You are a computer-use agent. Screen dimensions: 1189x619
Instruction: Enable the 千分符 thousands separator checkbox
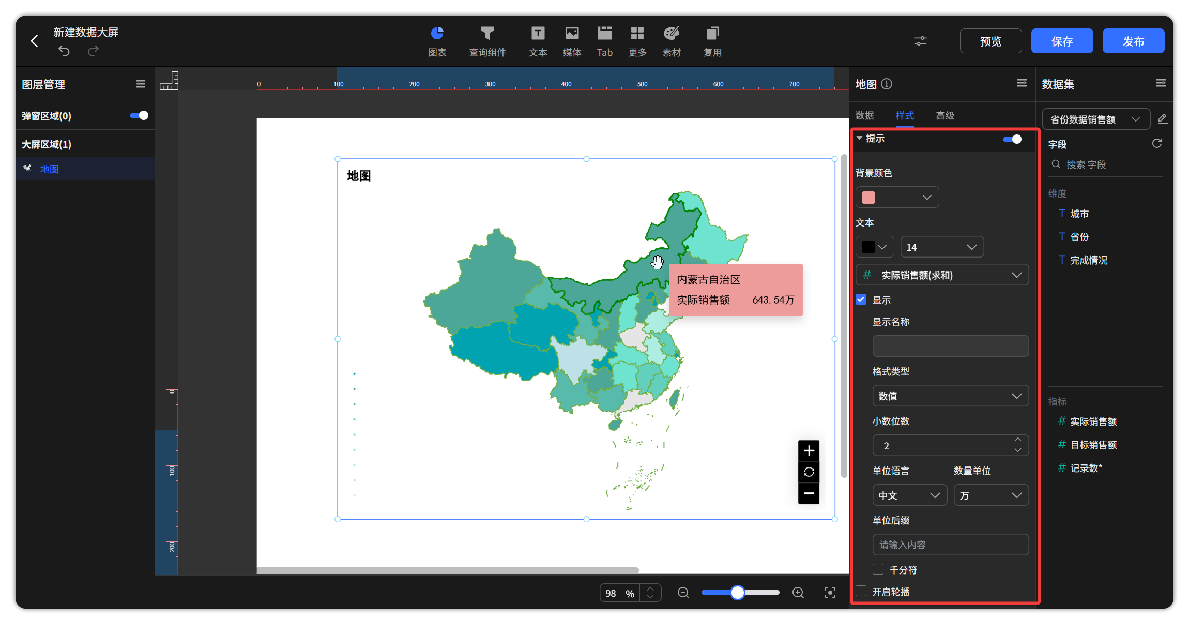pyautogui.click(x=878, y=569)
